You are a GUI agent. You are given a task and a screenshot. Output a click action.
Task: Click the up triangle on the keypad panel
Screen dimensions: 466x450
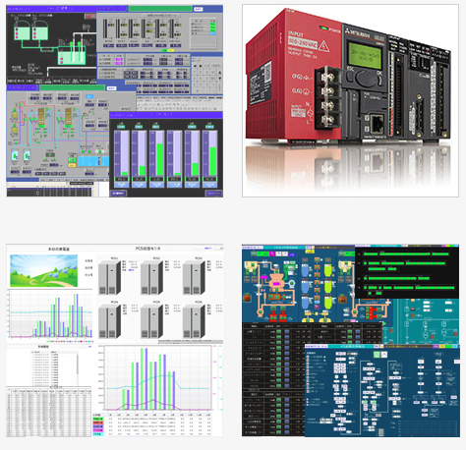(x=219, y=73)
